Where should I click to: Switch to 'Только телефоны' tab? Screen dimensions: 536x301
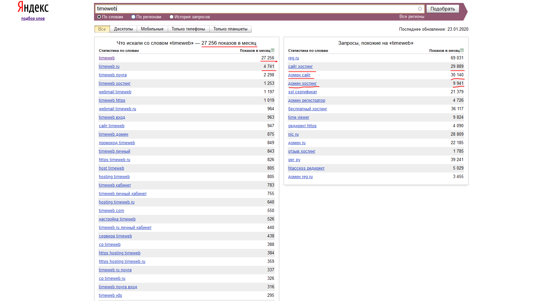pos(188,29)
